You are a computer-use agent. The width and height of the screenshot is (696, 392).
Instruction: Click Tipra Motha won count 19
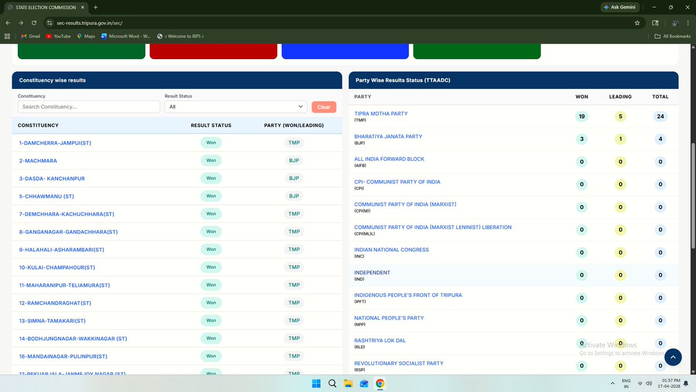(582, 117)
